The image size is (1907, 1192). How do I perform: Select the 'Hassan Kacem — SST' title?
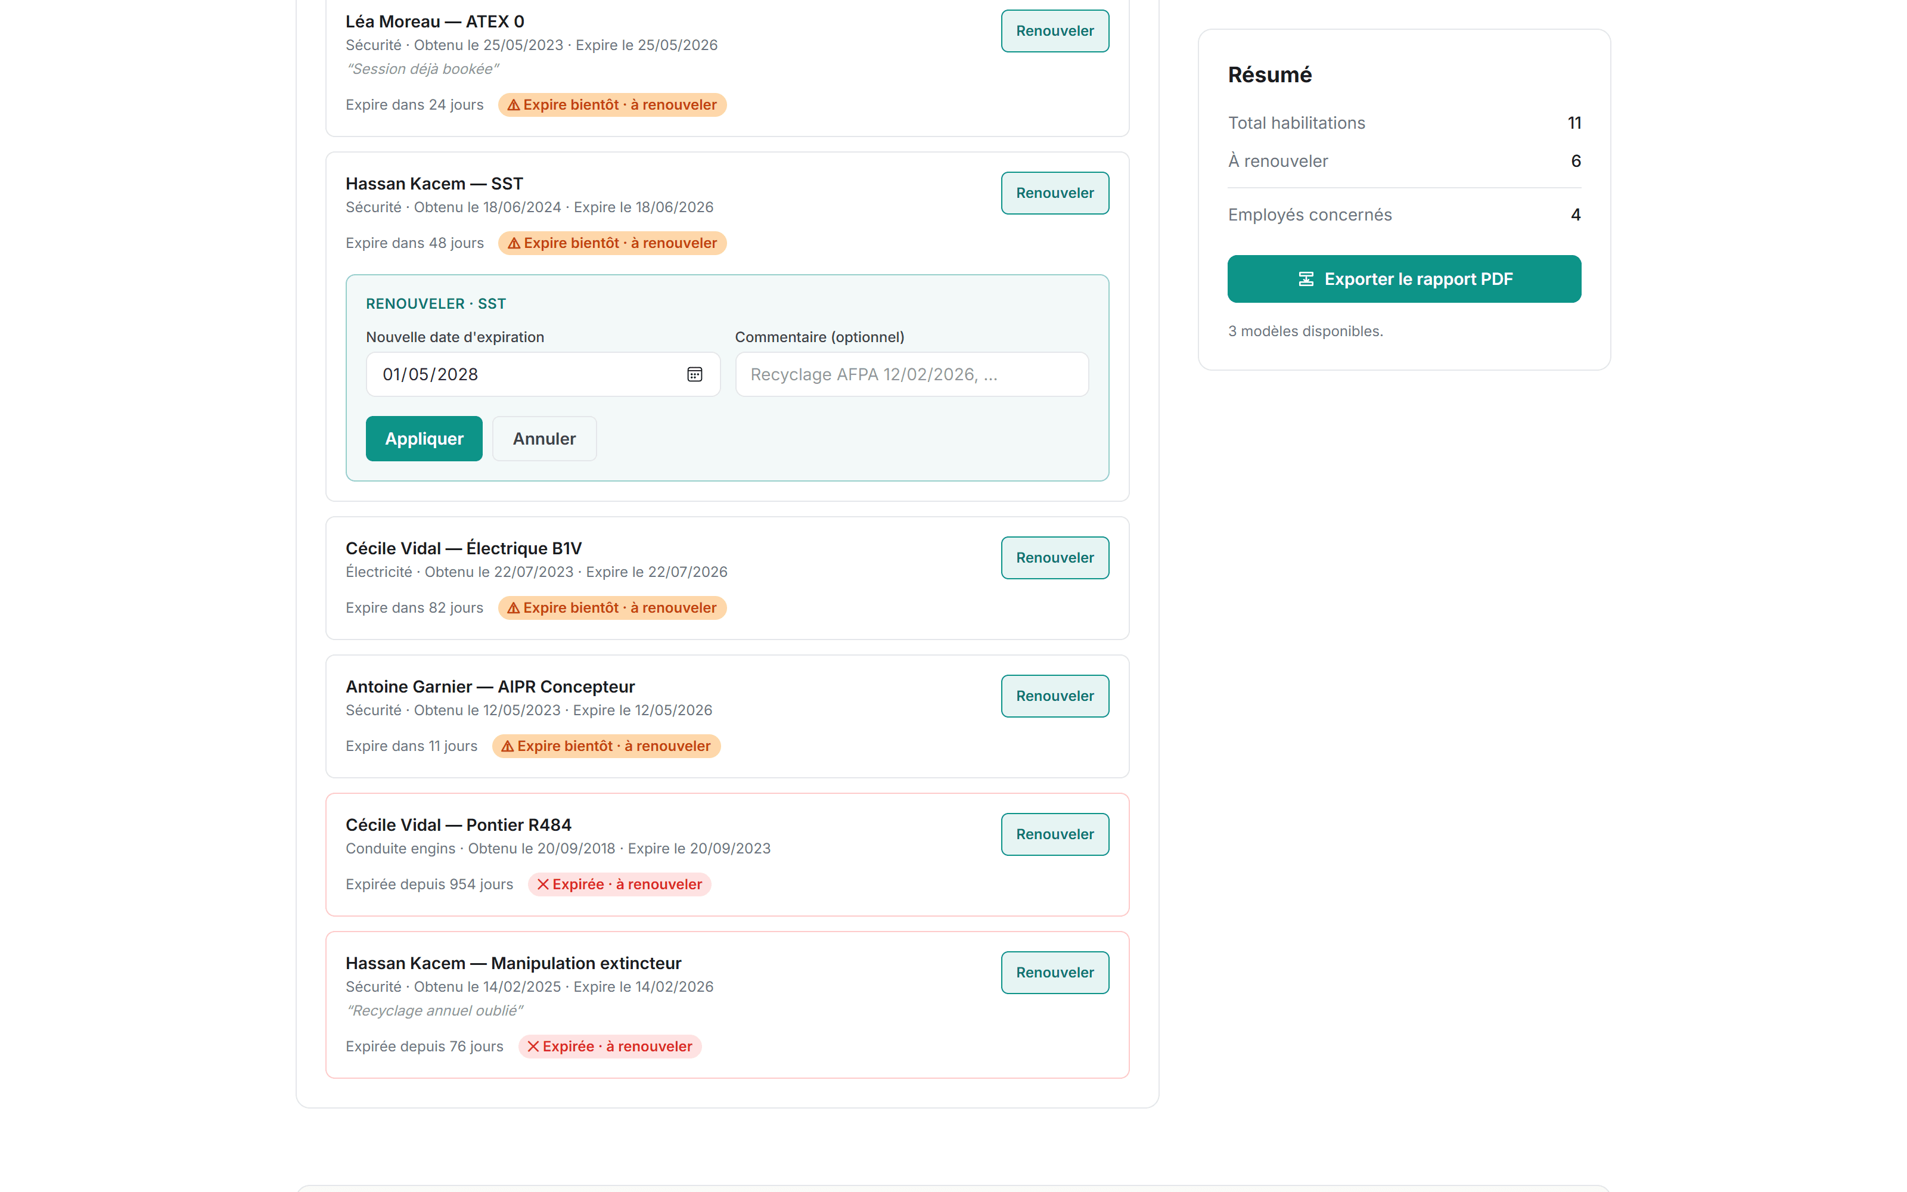coord(434,184)
